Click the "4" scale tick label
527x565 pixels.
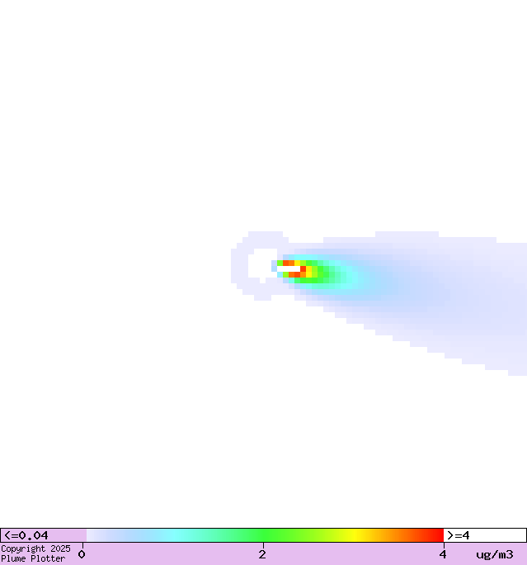pyautogui.click(x=443, y=554)
